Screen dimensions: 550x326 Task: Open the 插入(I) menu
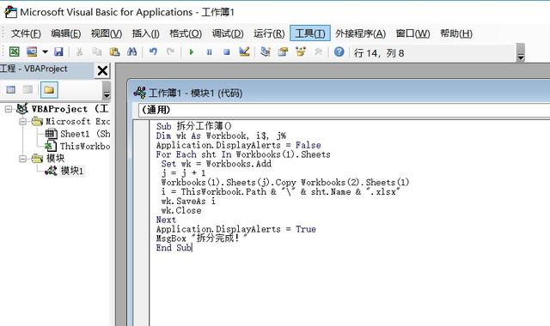[145, 33]
